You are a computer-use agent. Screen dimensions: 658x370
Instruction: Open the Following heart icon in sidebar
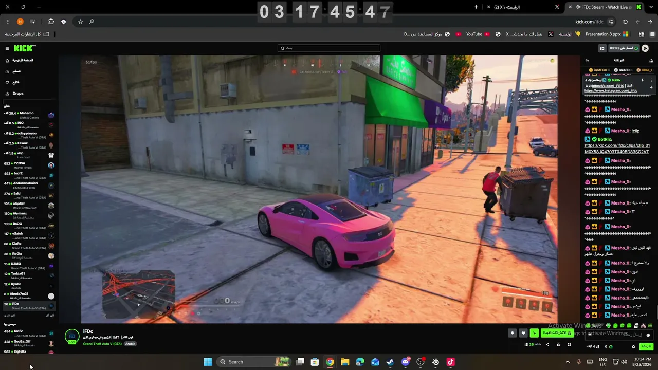(7, 82)
